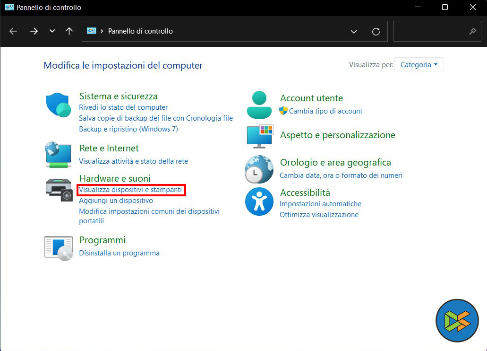Click the Aspetto e personalizzazione monitor icon
The width and height of the screenshot is (487, 351).
(260, 136)
